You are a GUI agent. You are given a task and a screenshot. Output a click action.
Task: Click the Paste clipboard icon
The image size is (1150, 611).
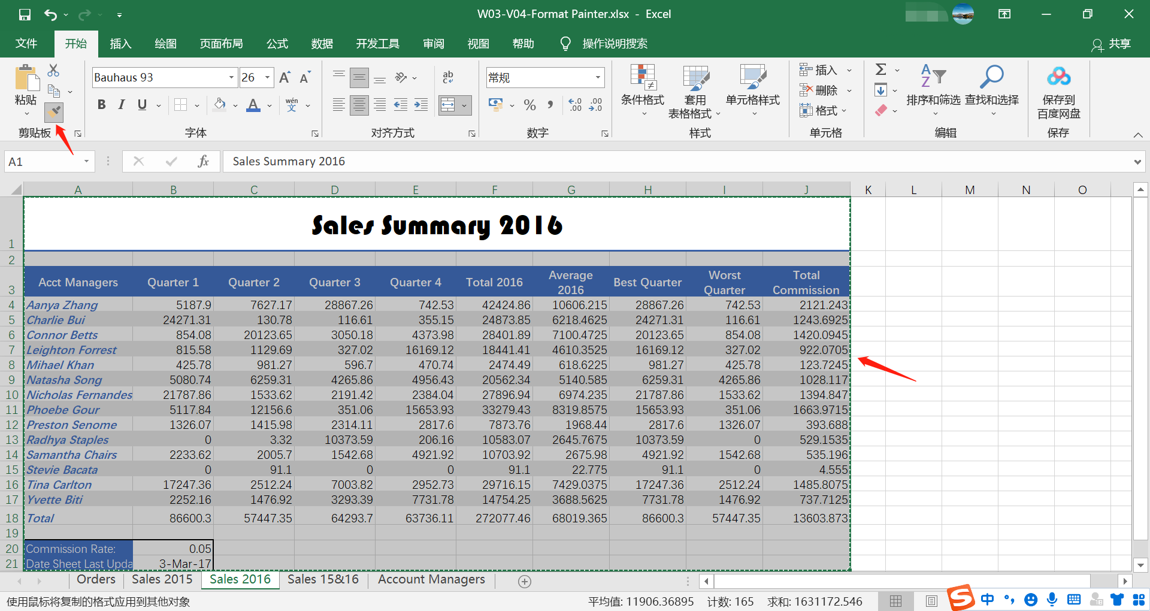tap(26, 78)
